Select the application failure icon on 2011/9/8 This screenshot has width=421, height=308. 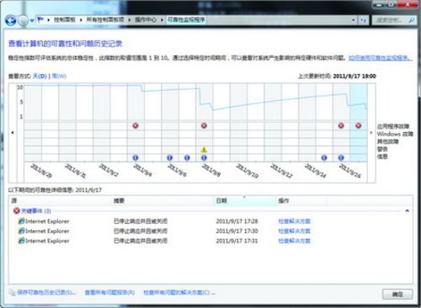point(204,125)
